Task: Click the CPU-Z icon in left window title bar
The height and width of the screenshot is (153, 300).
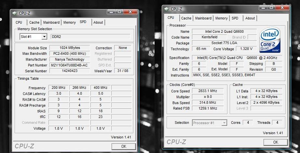Action: pos(15,13)
